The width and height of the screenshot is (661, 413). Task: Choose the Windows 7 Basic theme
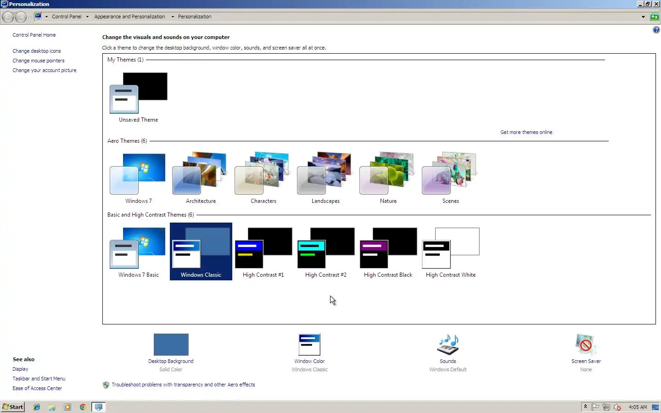tap(138, 251)
